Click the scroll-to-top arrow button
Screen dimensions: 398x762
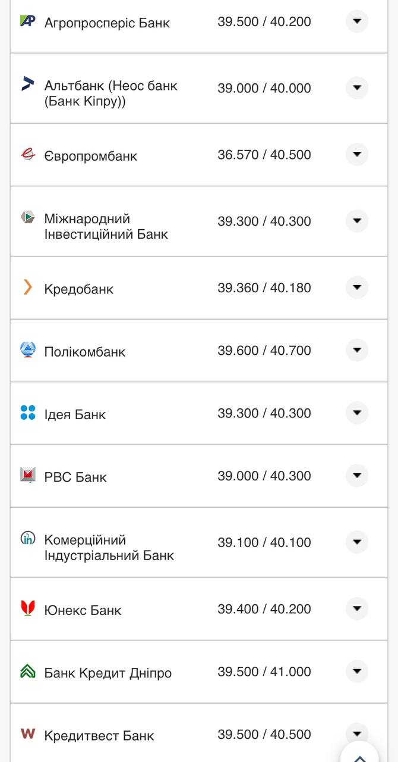[359, 756]
